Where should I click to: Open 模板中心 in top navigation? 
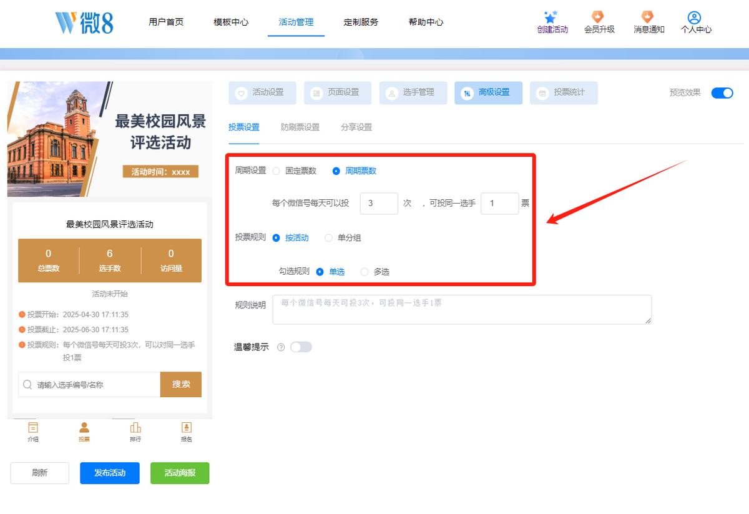point(231,22)
